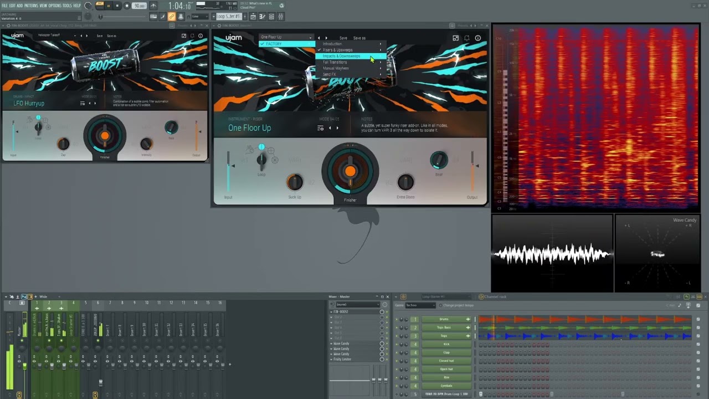Toggle Kick channel select checkbox at right
This screenshot has width=709, height=399.
tap(698, 344)
